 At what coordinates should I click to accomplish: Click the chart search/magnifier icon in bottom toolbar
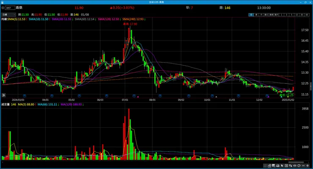[x=274, y=166]
